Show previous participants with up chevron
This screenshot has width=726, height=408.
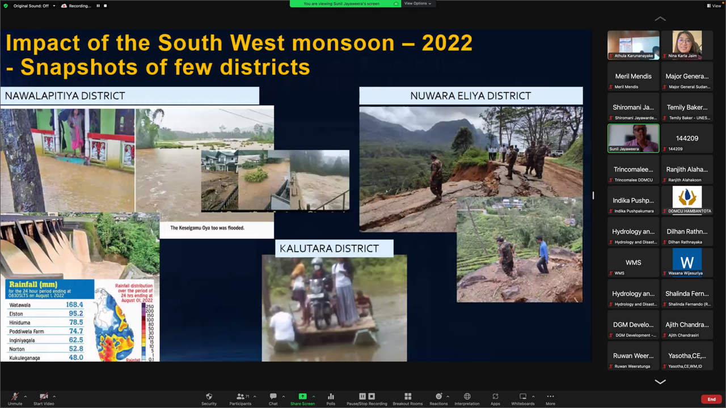(660, 19)
